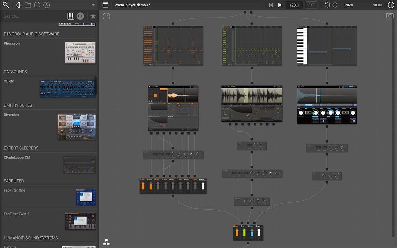Viewport: 397px width, 248px height.
Task: Toggle the piano keys instrument filter
Action: (x=71, y=16)
